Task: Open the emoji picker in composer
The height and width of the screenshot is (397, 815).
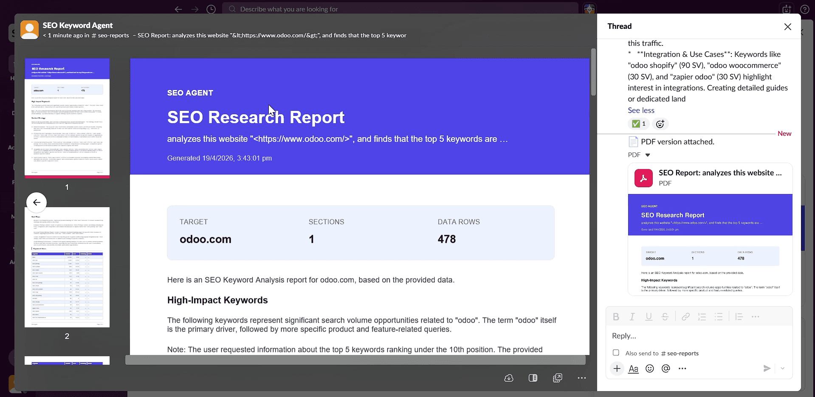Action: pos(650,369)
